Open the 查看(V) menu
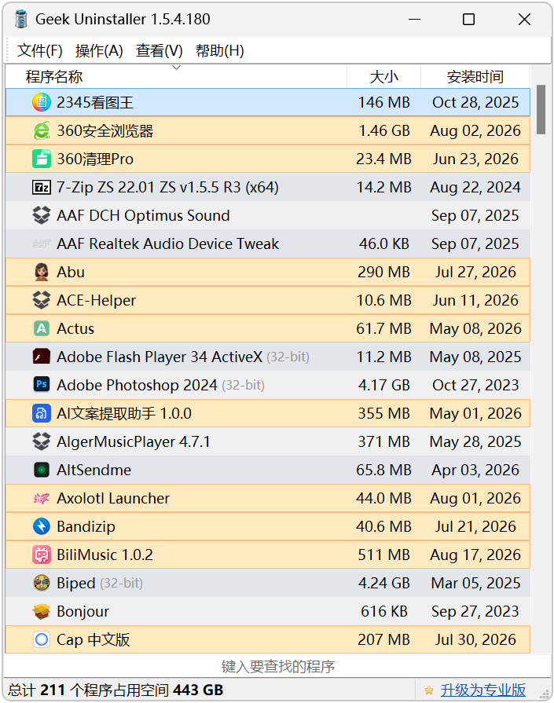The width and height of the screenshot is (554, 703). [x=160, y=50]
